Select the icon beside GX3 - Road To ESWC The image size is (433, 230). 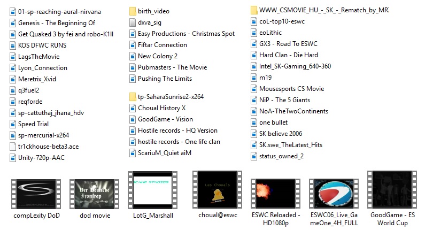point(254,44)
